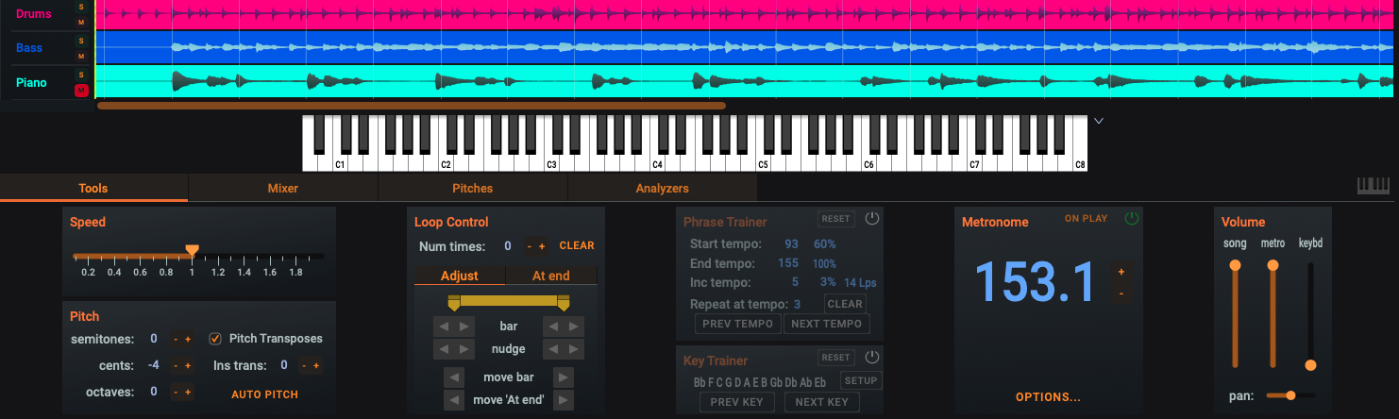
Task: Move loop end back one bar
Action: pyautogui.click(x=553, y=327)
